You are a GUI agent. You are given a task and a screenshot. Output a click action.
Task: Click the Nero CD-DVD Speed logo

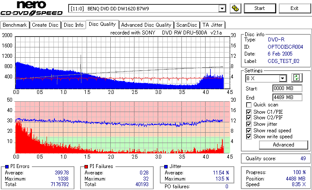coord(31,8)
